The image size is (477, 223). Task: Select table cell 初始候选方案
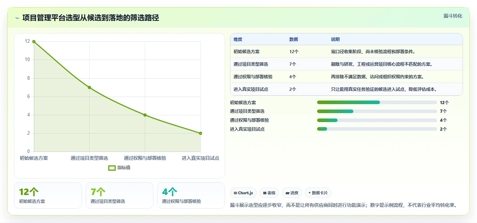pos(247,52)
